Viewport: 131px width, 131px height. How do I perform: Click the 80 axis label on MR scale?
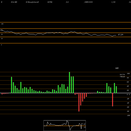pyautogui.click(x=128, y=78)
